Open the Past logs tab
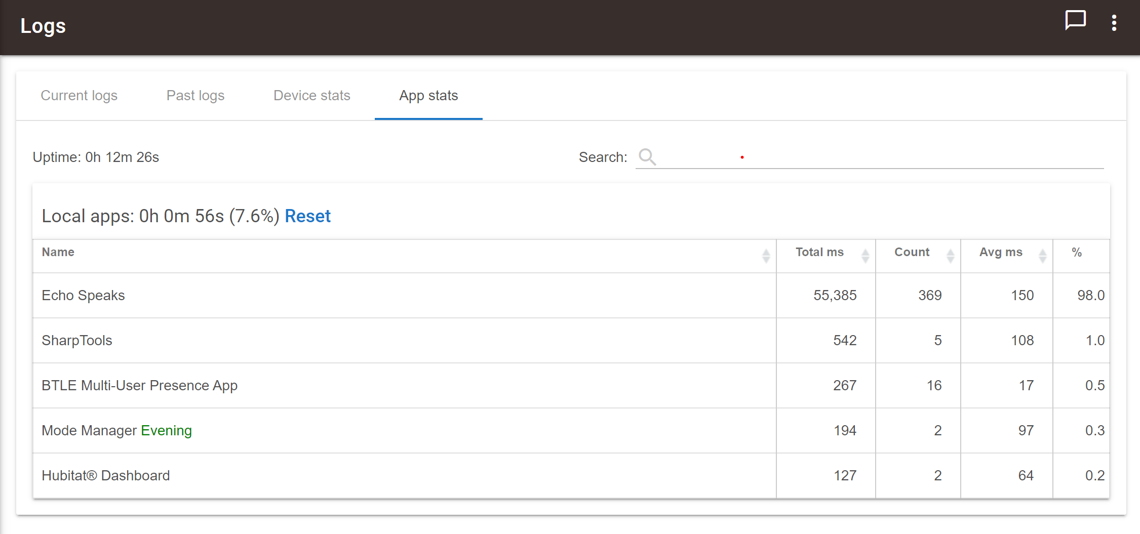 (195, 96)
